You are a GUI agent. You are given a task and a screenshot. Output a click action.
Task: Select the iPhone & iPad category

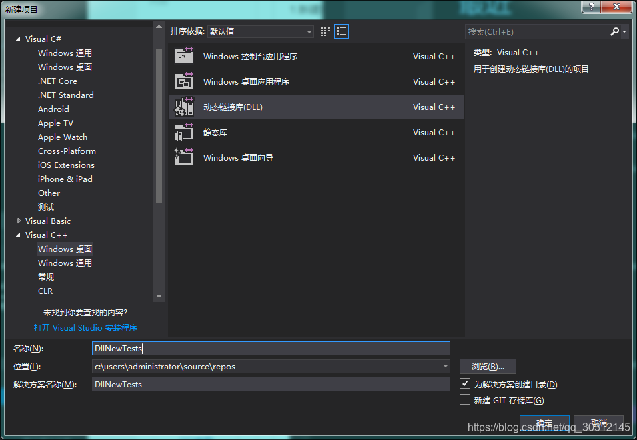(65, 179)
